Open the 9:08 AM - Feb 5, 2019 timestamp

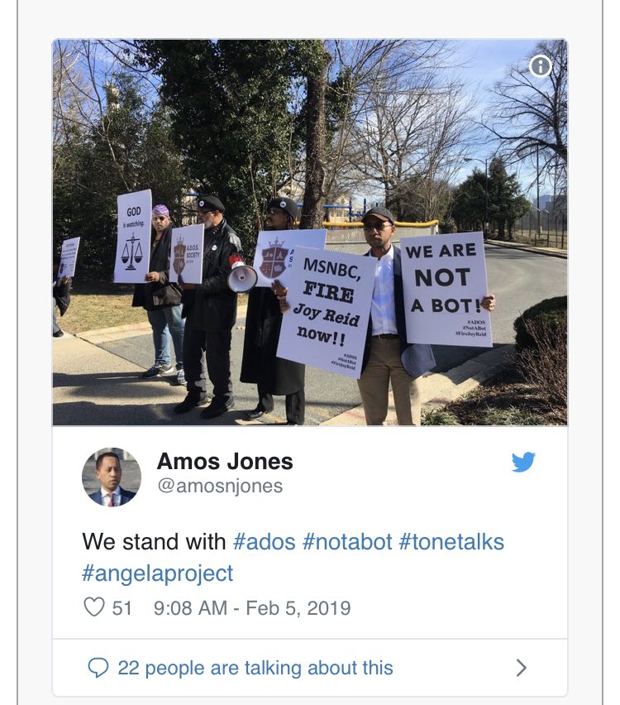pos(252,608)
